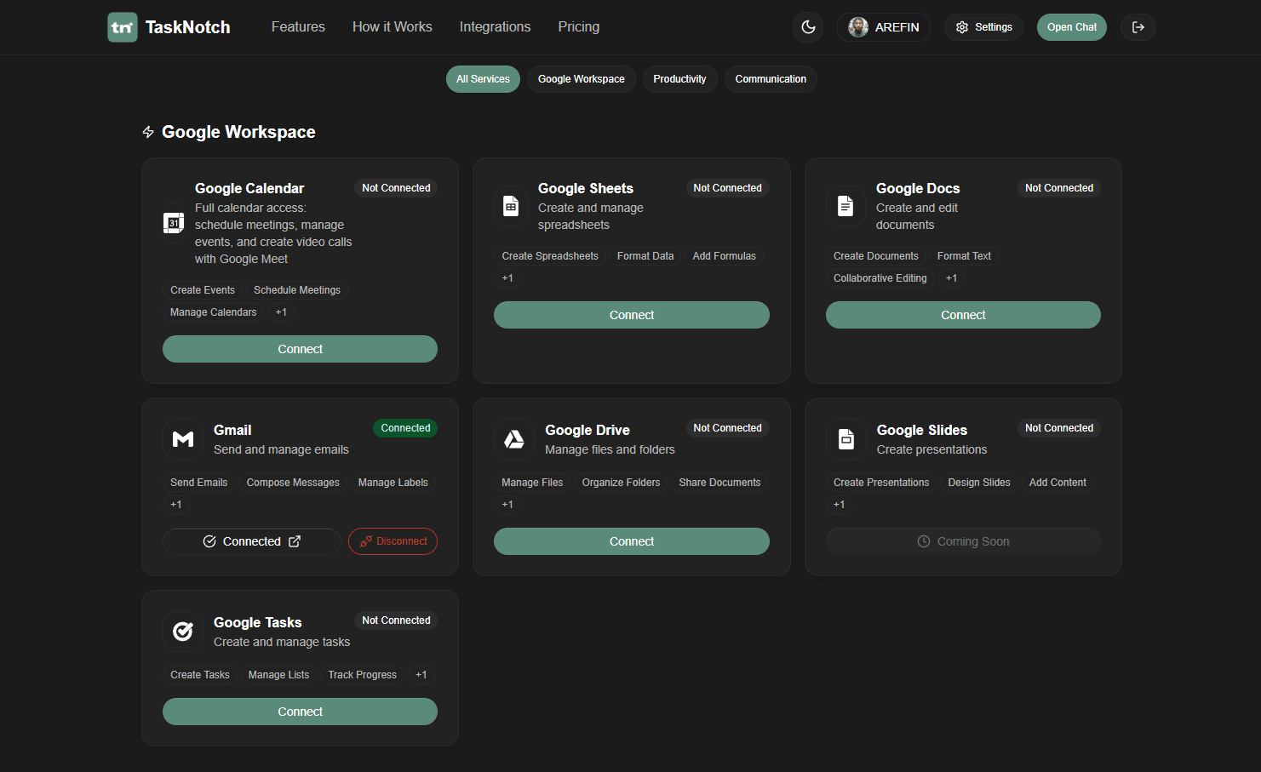The height and width of the screenshot is (772, 1261).
Task: Open Settings from the header
Action: coord(983,27)
